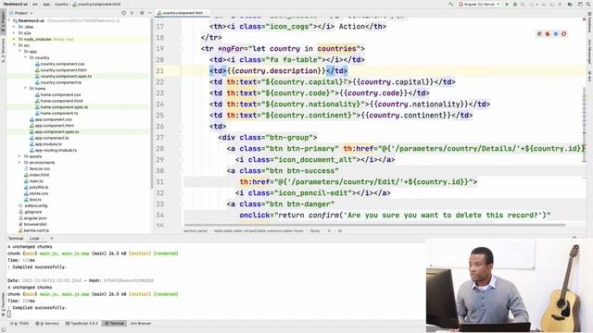
Task: Open Project panel settings gear
Action: (x=142, y=13)
